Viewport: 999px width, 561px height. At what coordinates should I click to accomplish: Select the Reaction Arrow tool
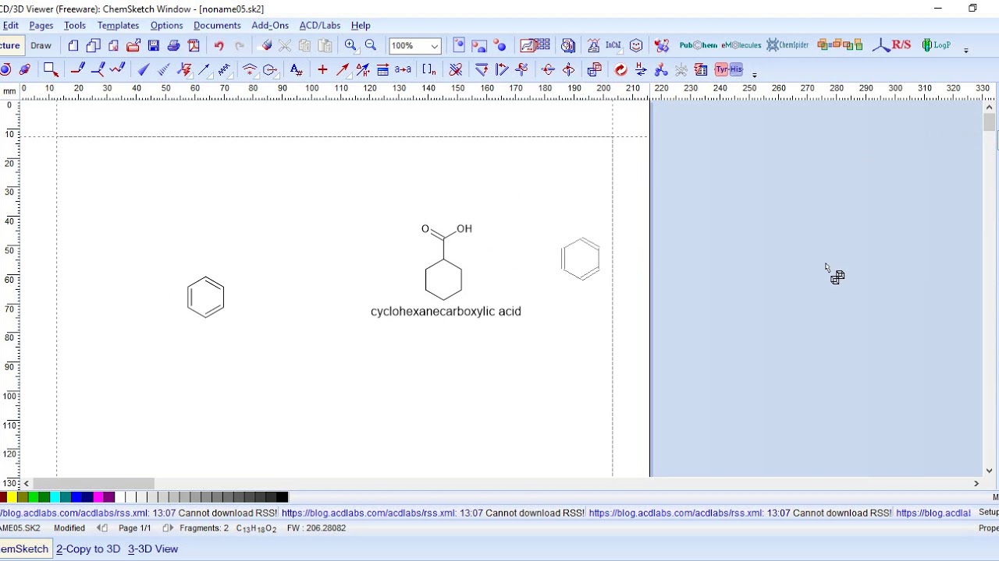pos(343,69)
